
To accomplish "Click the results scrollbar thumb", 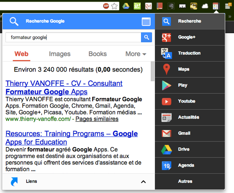I will [152, 71].
